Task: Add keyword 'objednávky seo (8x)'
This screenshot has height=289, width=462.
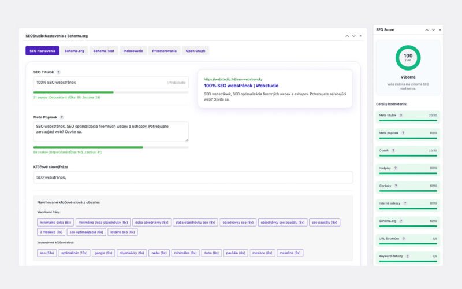Action: (x=238, y=223)
